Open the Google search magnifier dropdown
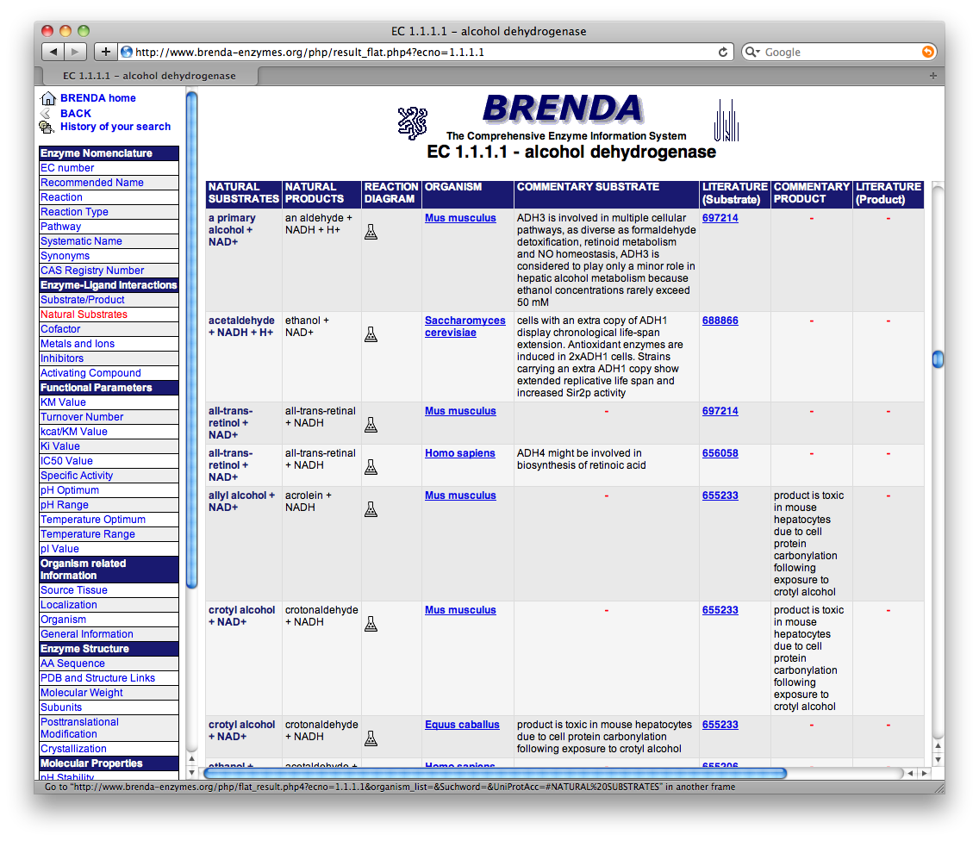Viewport: 979px width, 841px height. (x=752, y=52)
